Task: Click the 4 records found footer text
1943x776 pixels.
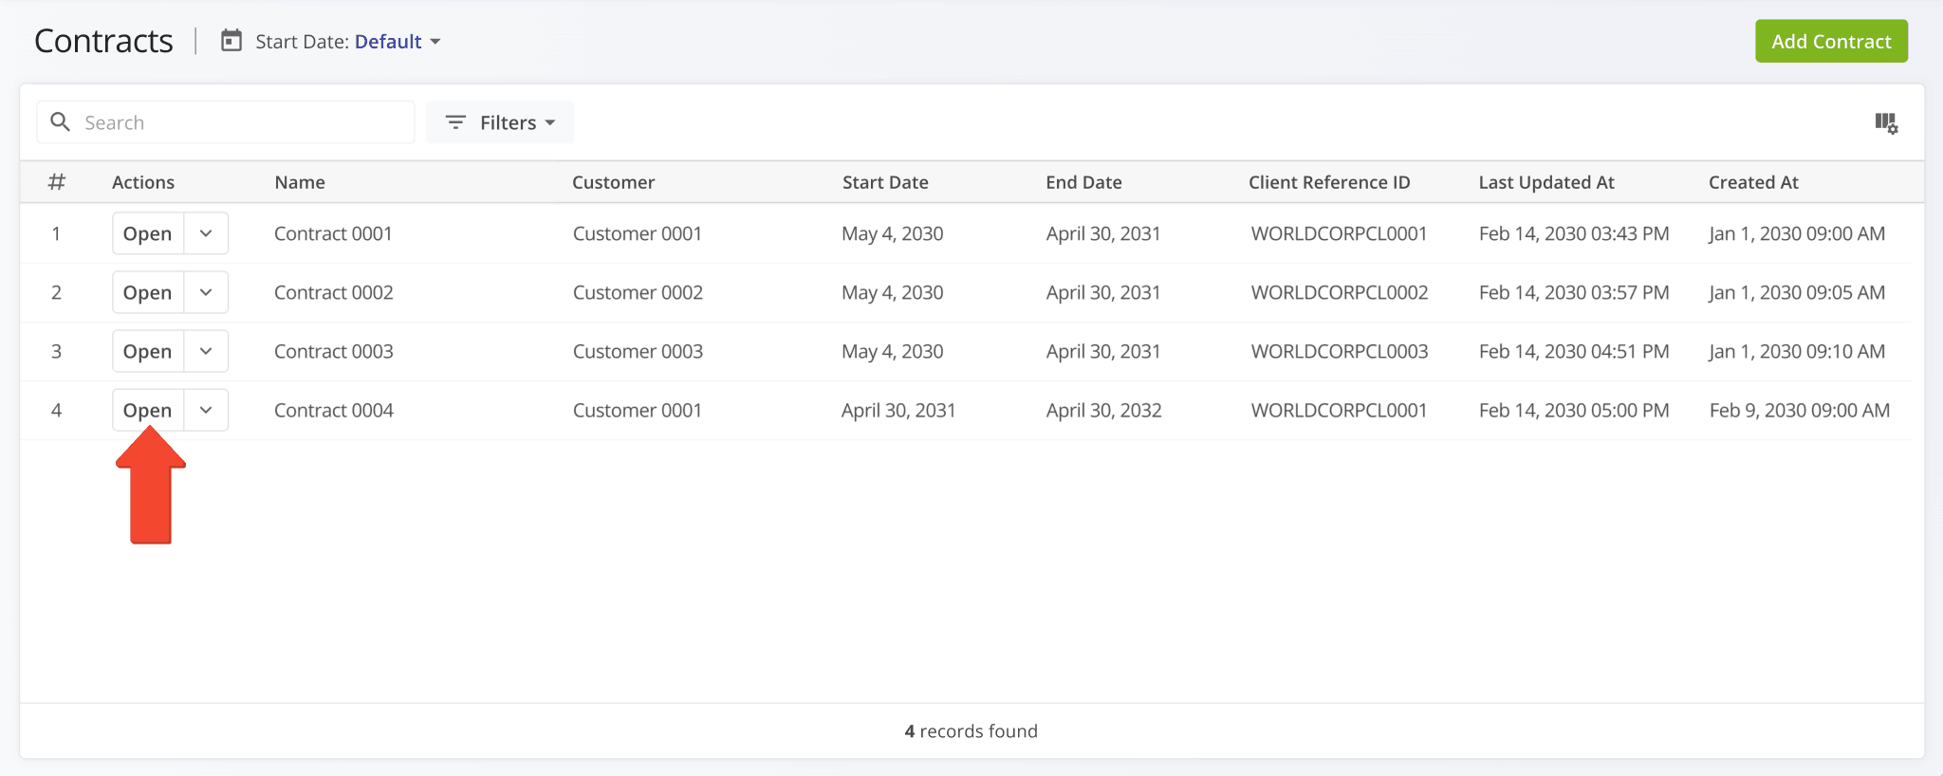Action: tap(971, 730)
